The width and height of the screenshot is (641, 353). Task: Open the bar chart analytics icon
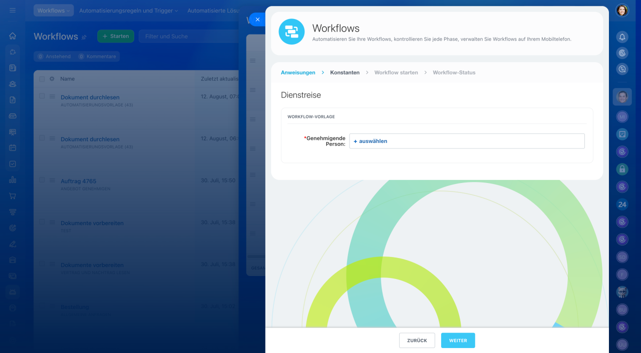13,180
